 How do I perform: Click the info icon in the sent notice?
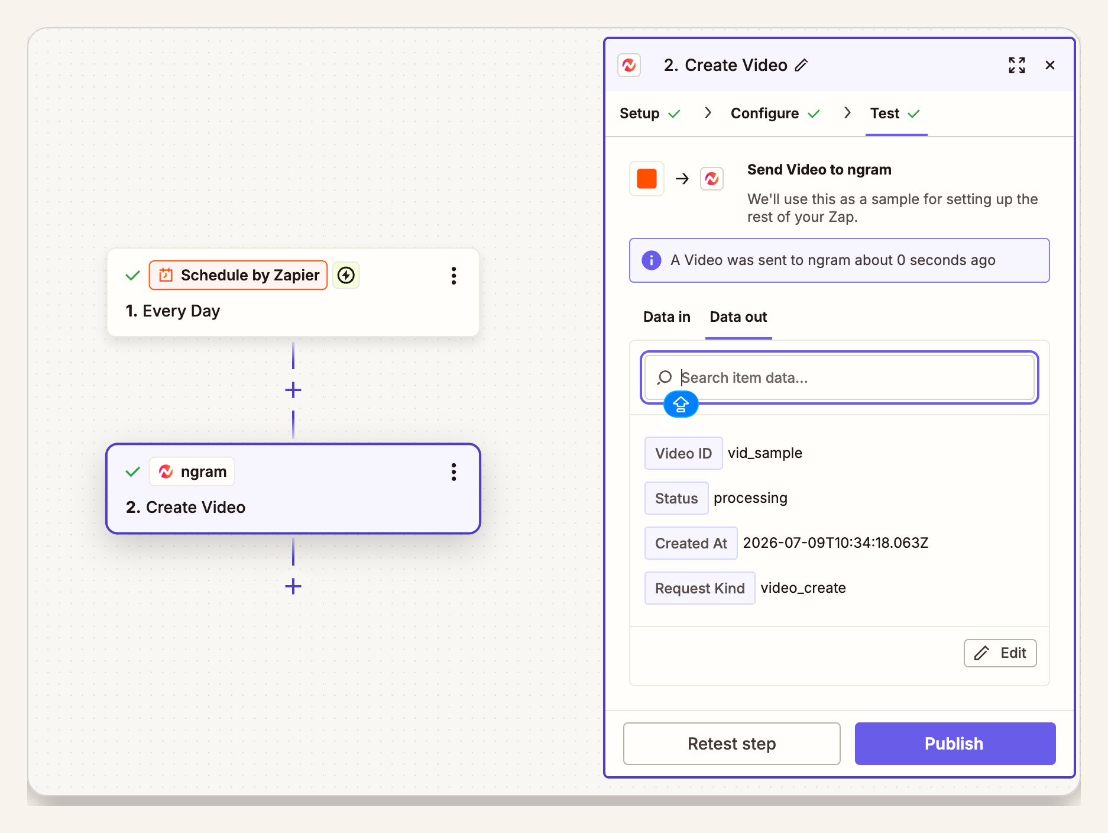(652, 260)
